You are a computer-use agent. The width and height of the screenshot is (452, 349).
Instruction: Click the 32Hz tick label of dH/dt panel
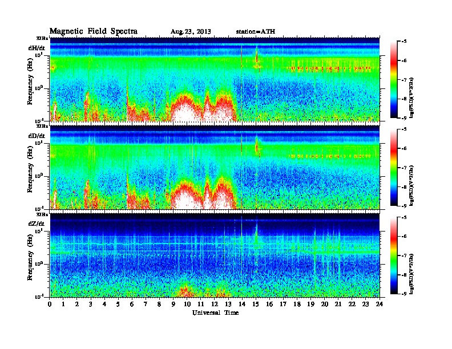[x=42, y=38]
